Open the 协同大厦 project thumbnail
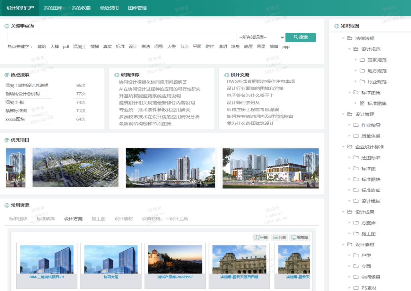This screenshot has width=411, height=291. point(111,260)
